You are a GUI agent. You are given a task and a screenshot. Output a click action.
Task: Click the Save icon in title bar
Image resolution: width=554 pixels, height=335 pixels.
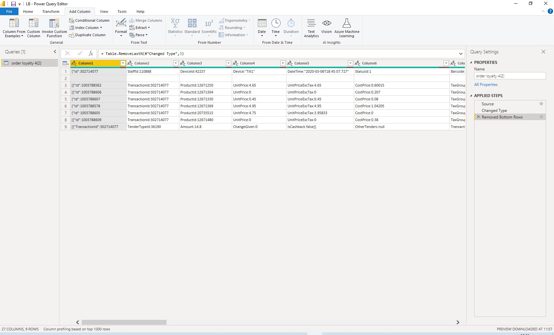coord(14,4)
